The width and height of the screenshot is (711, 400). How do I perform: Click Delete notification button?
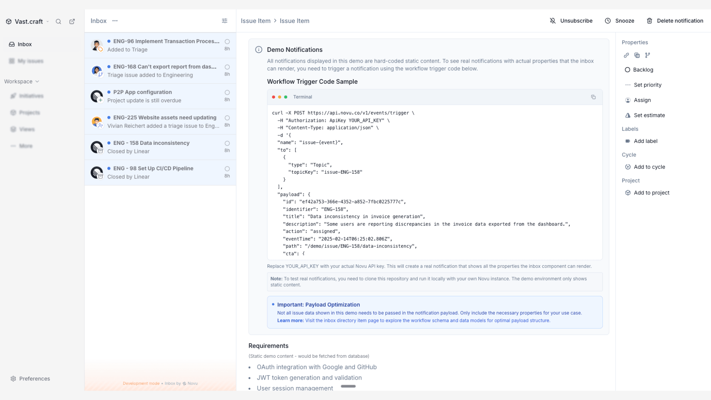(x=675, y=21)
